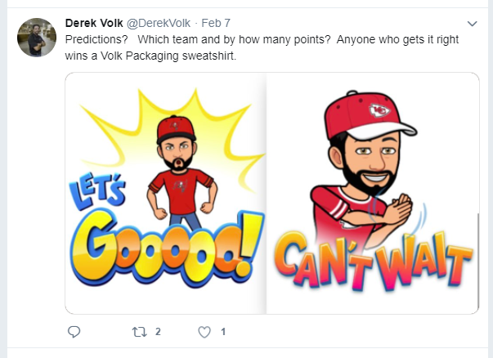Image resolution: width=493 pixels, height=358 pixels.
Task: Click the Derek Volk display name
Action: click(x=94, y=23)
